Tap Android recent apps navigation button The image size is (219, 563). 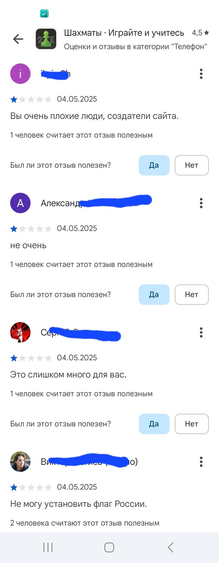[48, 547]
